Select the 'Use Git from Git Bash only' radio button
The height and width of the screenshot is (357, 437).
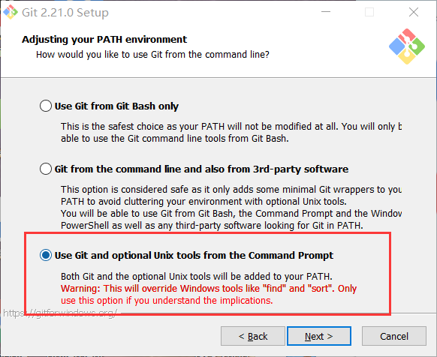[x=46, y=106]
